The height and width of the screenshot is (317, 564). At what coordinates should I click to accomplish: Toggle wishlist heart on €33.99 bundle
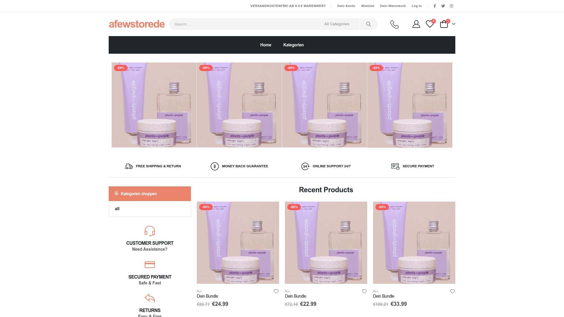[x=452, y=291]
